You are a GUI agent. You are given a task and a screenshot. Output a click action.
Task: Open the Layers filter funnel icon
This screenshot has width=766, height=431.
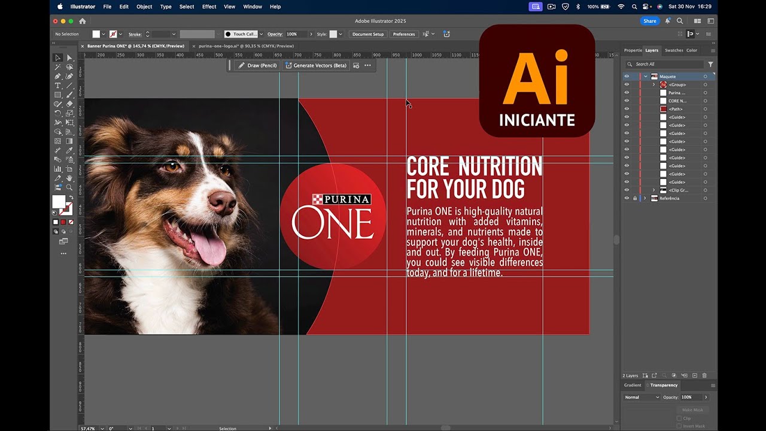pos(710,64)
